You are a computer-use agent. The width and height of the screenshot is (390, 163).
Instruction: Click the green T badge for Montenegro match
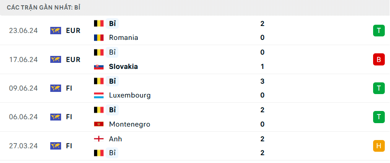(379, 117)
